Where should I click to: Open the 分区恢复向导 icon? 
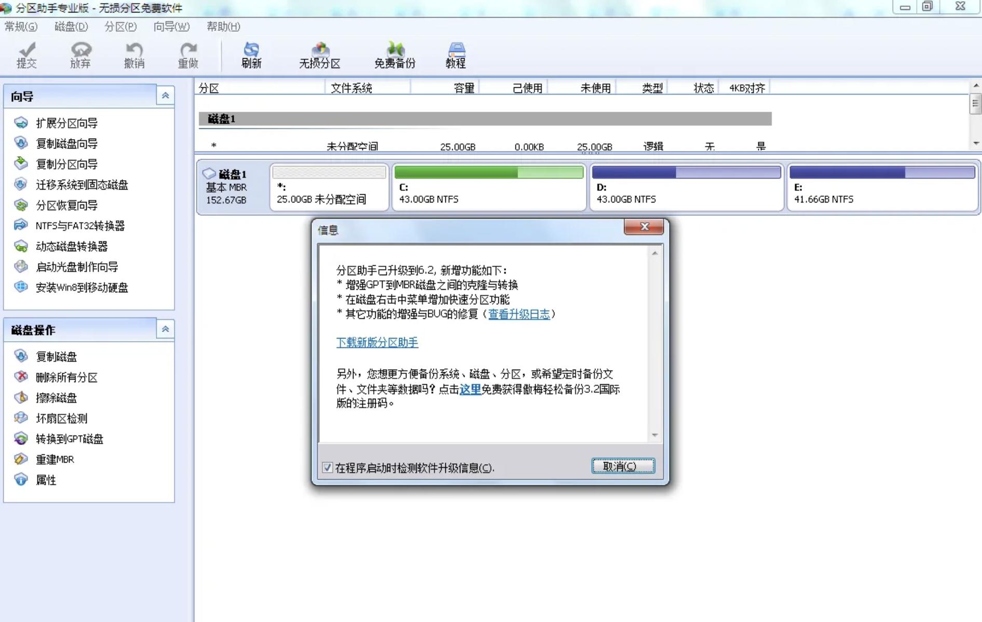21,205
